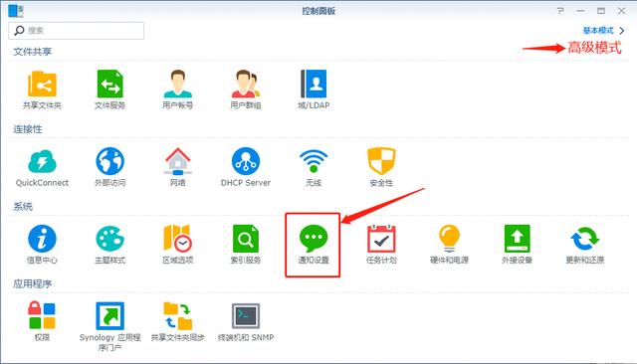Click the help question mark button
Image resolution: width=637 pixels, height=364 pixels.
coord(560,11)
